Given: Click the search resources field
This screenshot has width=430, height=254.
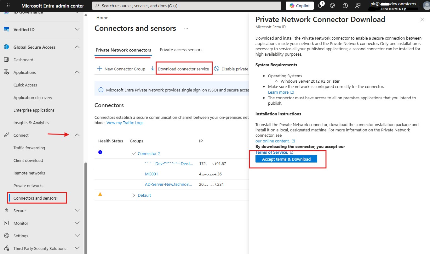Looking at the screenshot, I should click(x=186, y=5).
